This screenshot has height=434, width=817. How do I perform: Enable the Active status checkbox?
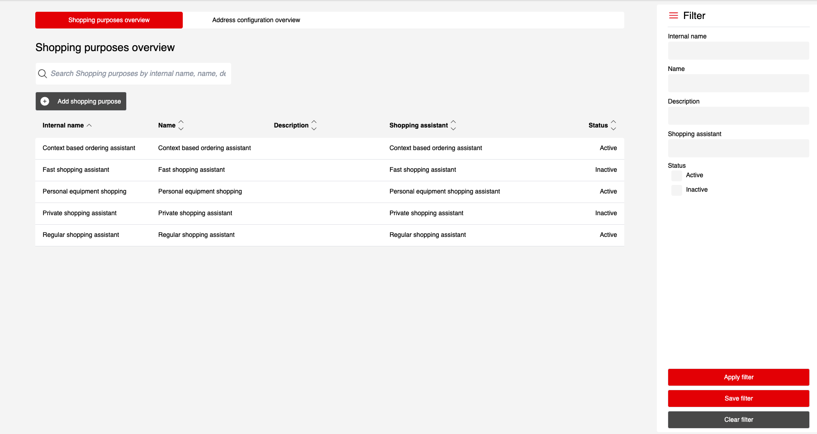pyautogui.click(x=676, y=175)
